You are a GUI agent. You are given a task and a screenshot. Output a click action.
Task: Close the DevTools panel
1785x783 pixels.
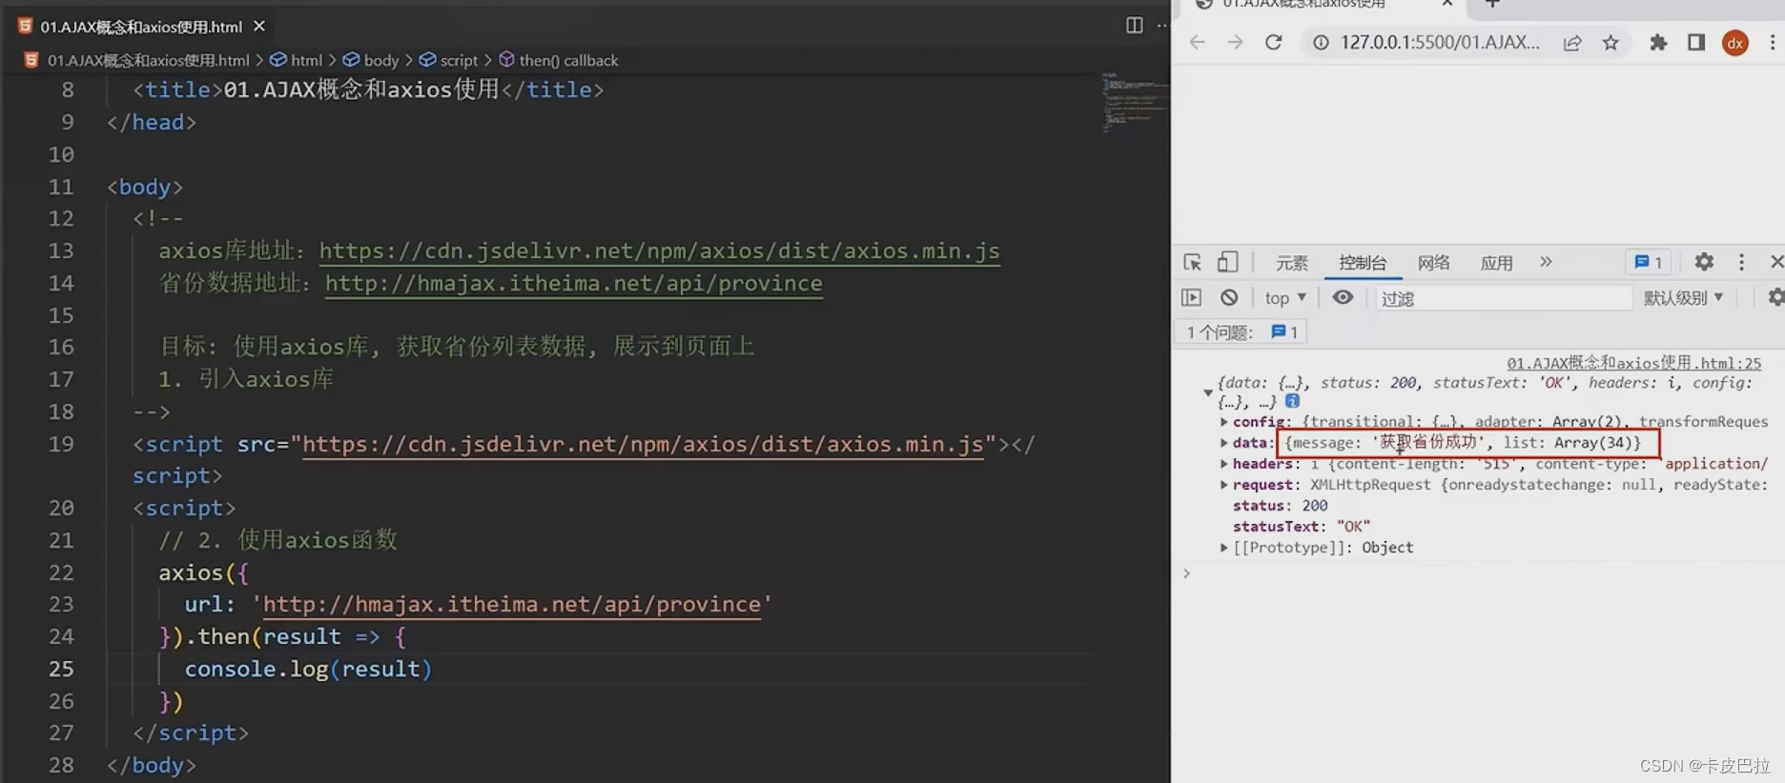(1776, 262)
